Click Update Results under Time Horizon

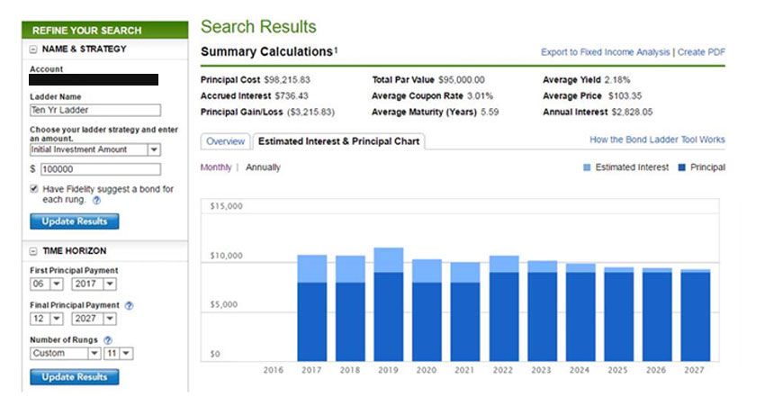[74, 377]
